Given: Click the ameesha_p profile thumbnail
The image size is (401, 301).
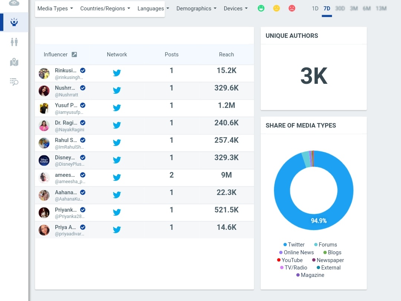Looking at the screenshot, I should coord(44,178).
